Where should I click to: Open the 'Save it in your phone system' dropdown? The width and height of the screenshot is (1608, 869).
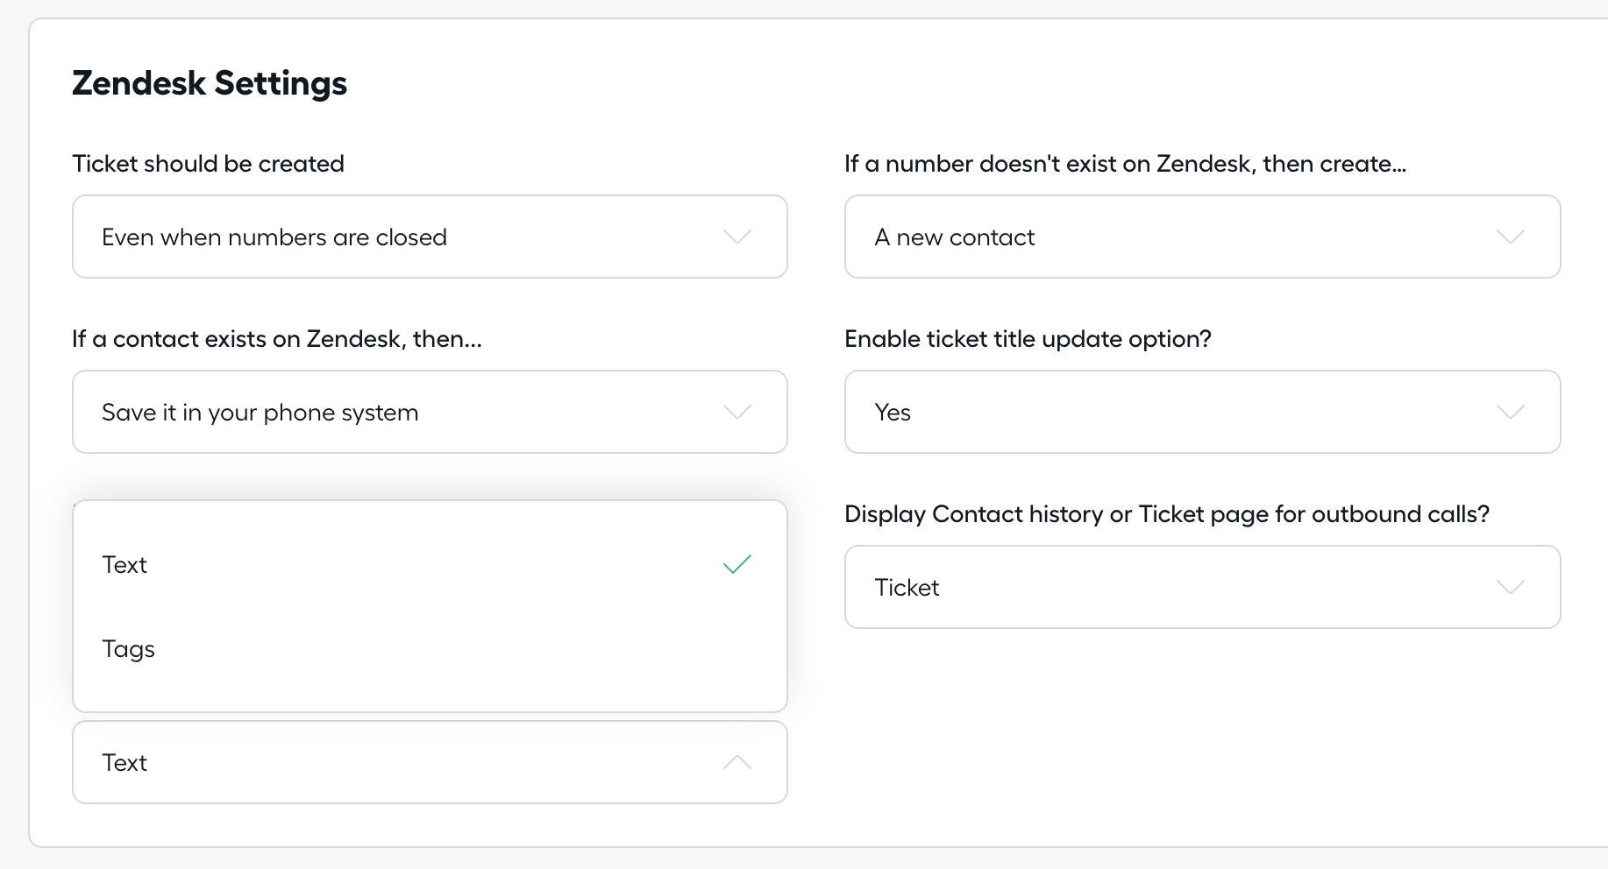tap(430, 412)
